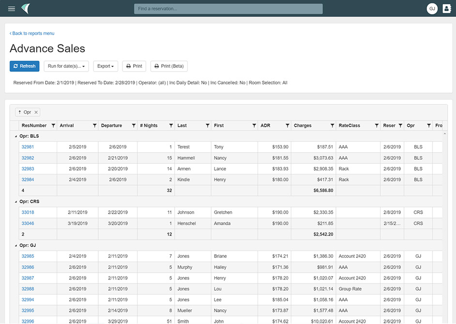Click the $153.90 ADR cell
Image resolution: width=456 pixels, height=324 pixels.
[x=274, y=147]
